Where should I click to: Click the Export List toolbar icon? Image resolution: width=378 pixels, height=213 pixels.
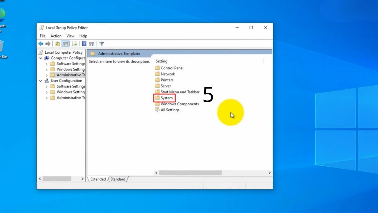pos(75,44)
